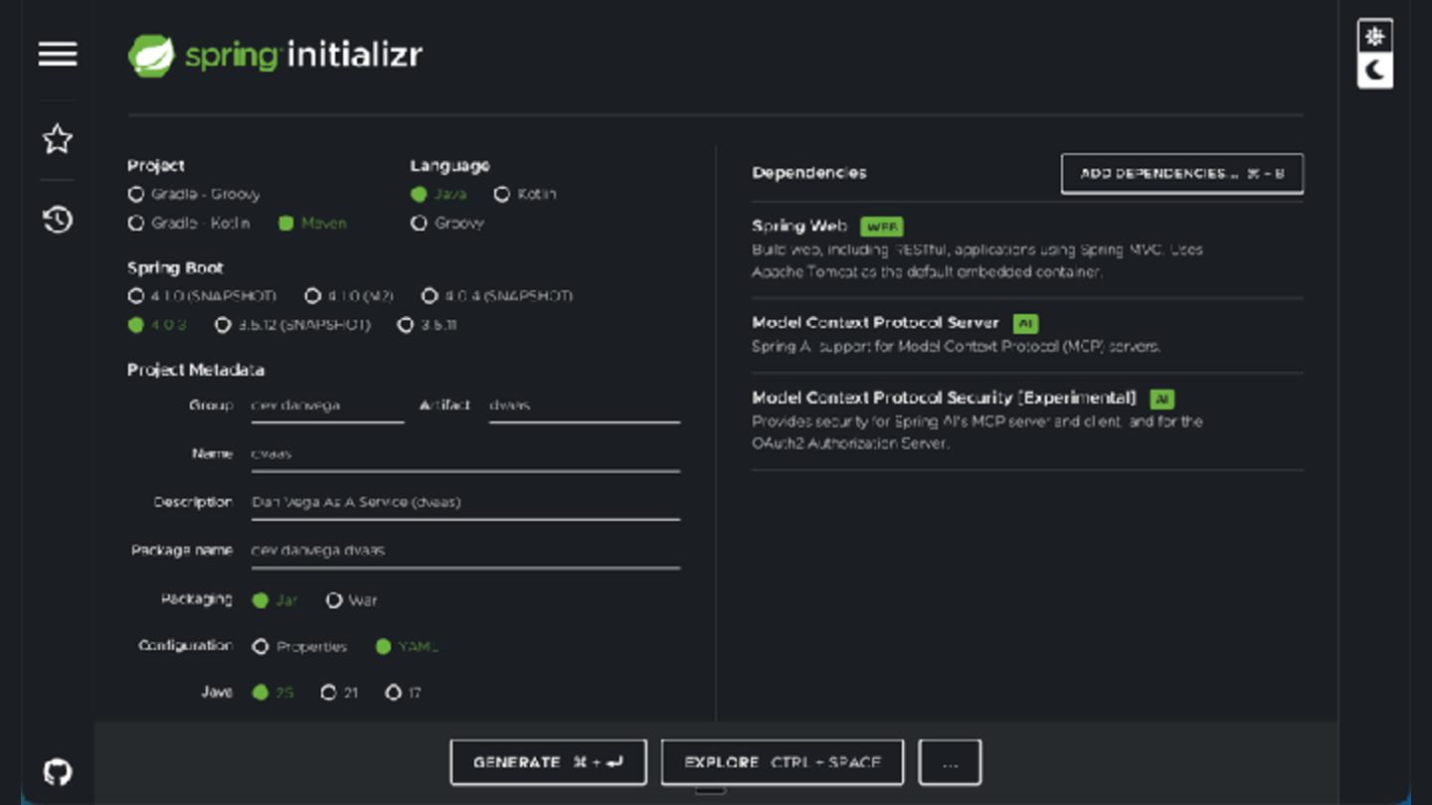Select Maven project
Screen dimensions: 1432x805
[x=312, y=224]
